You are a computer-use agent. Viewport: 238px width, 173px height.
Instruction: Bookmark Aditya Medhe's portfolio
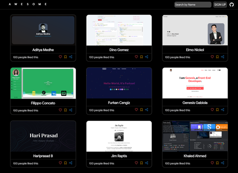tap(65, 57)
